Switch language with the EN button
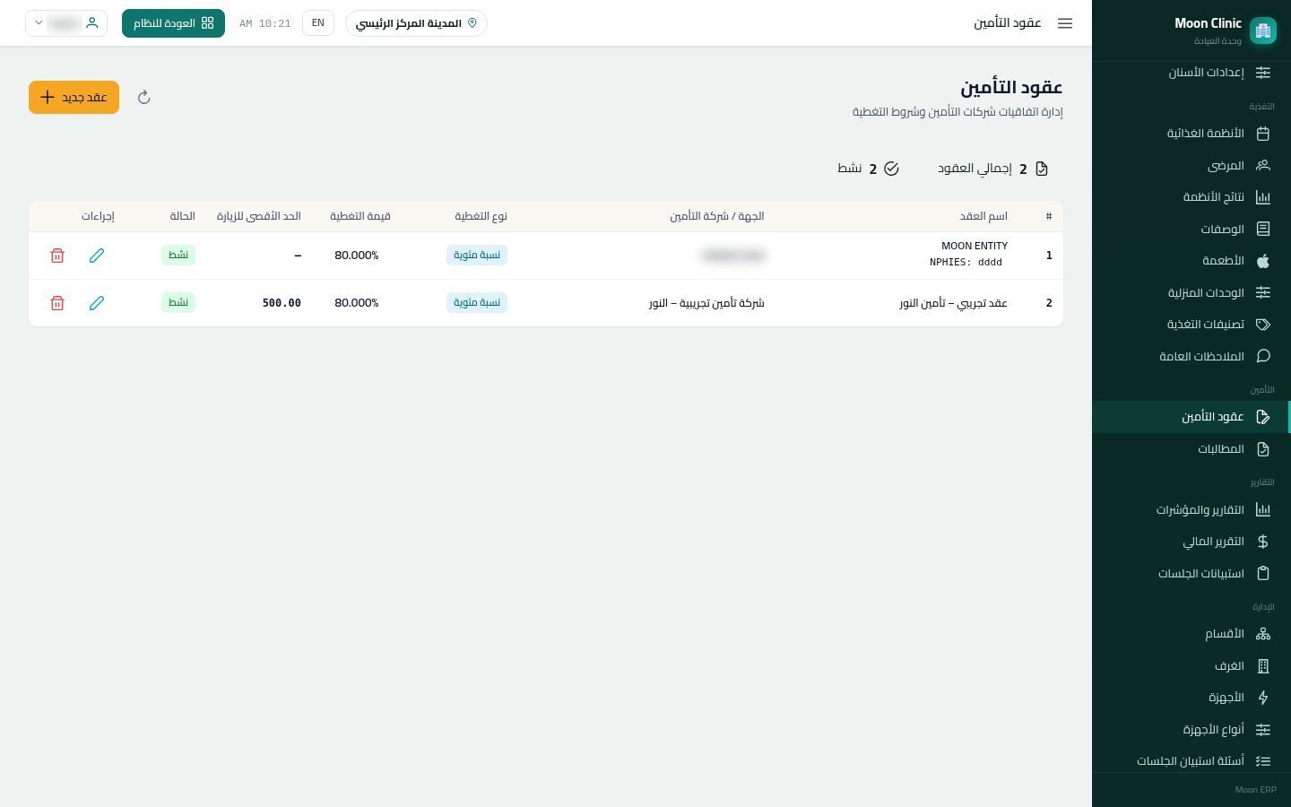Screen dimensions: 1291x807 click(x=318, y=23)
